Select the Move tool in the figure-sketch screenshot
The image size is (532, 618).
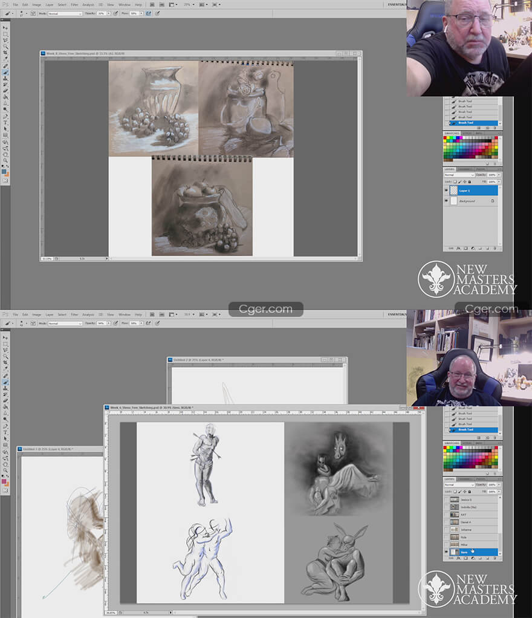tap(5, 338)
